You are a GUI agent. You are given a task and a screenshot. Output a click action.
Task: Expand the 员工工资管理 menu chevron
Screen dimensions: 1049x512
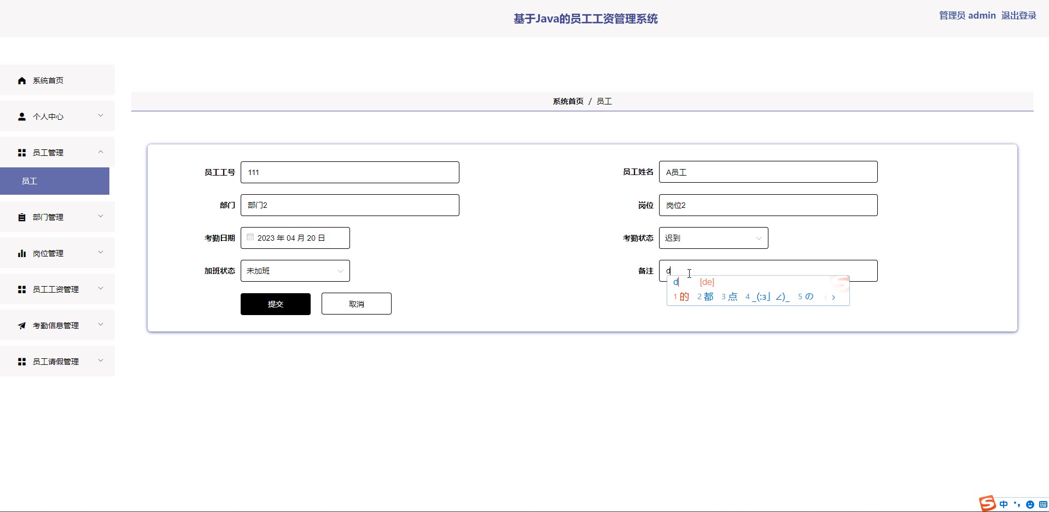(101, 288)
